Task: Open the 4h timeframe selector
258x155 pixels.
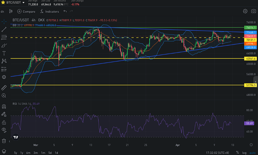Action: 3,11
